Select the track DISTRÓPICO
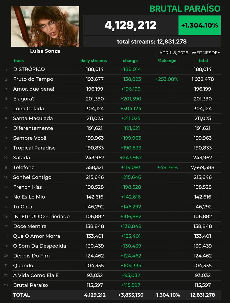This screenshot has height=303, width=230. (x=29, y=69)
